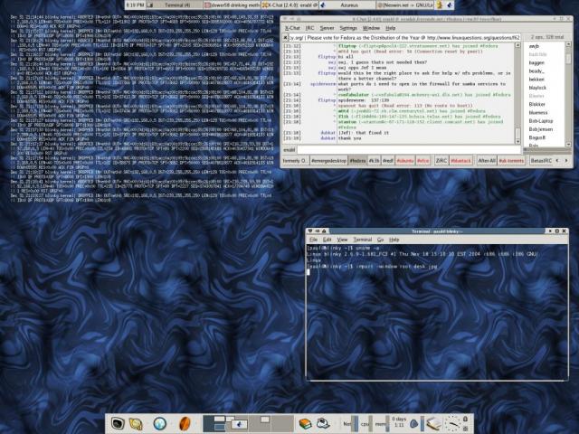
Task: Switch to the BetasIRC tab
Action: coord(541,161)
